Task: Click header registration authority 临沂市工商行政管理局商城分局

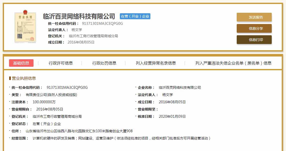Action: coord(93,36)
